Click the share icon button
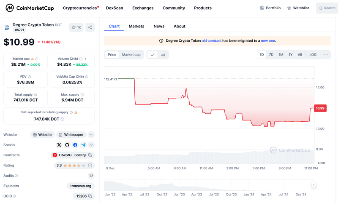The image size is (338, 203). [x=90, y=27]
